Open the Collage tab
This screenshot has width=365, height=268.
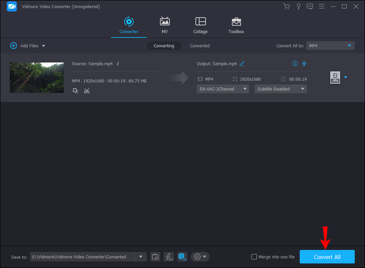tap(200, 26)
